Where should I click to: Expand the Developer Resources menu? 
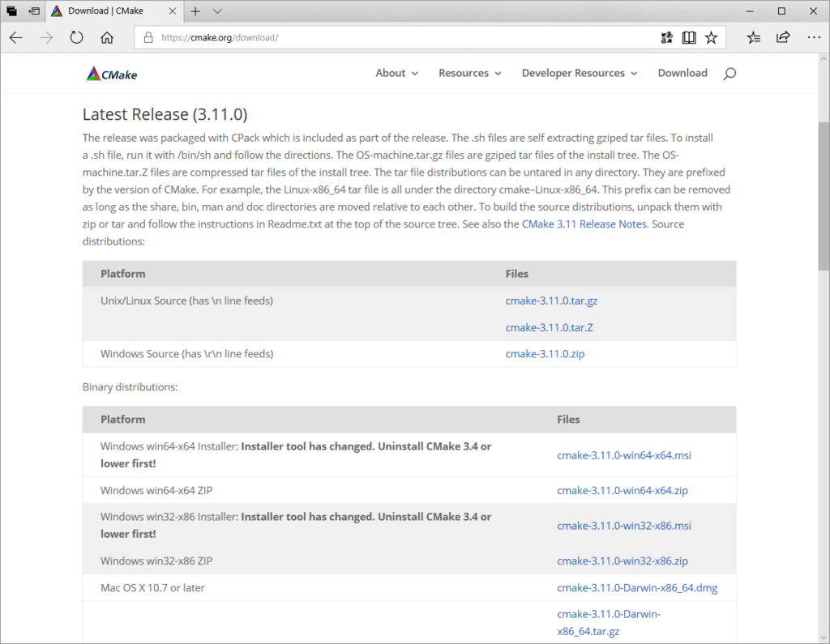(579, 73)
